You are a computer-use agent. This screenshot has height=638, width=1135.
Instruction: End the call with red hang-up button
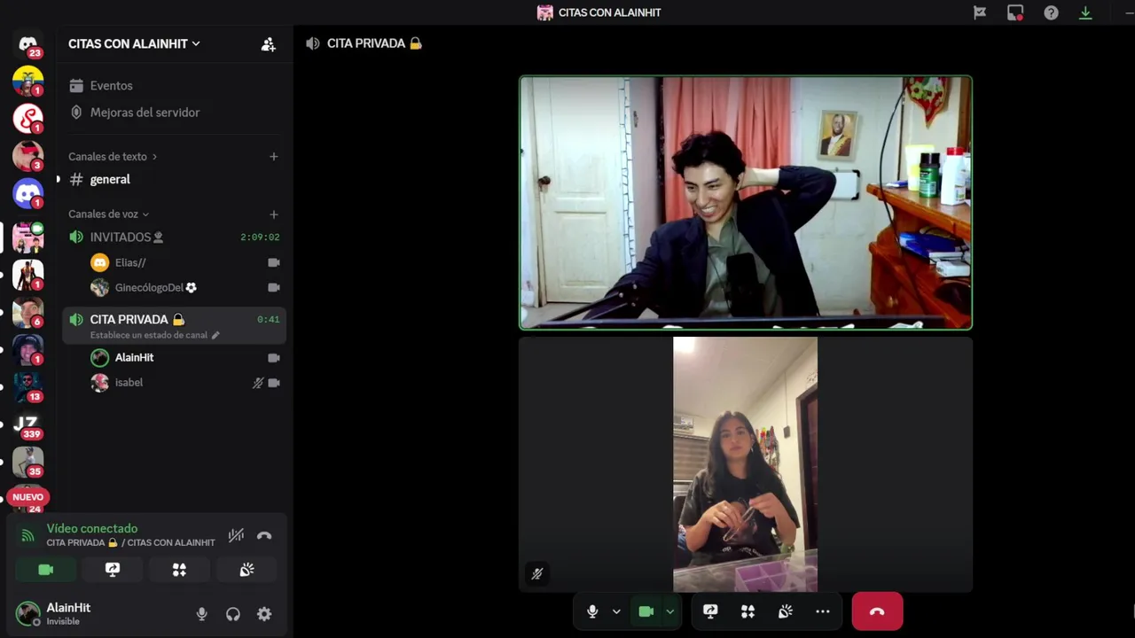click(x=877, y=611)
